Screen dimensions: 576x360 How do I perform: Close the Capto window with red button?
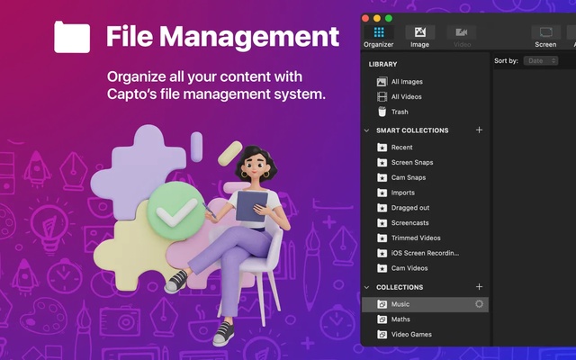tap(365, 18)
